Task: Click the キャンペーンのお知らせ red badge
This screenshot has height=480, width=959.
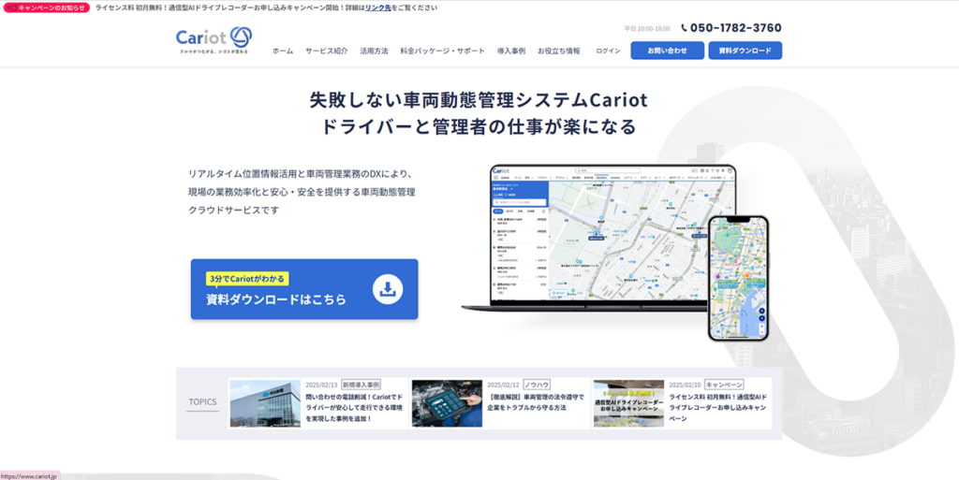Action: [x=47, y=7]
